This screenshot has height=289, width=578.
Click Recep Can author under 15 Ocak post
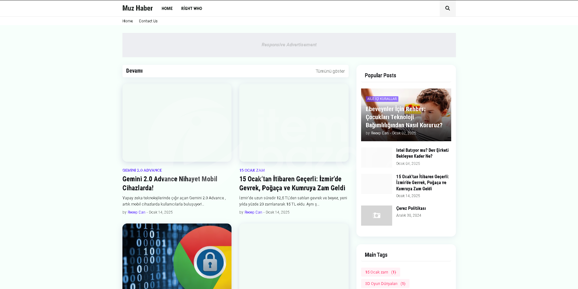253,212
